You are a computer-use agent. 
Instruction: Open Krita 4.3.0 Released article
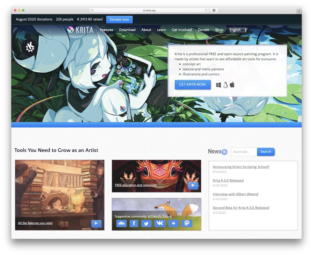(228, 180)
